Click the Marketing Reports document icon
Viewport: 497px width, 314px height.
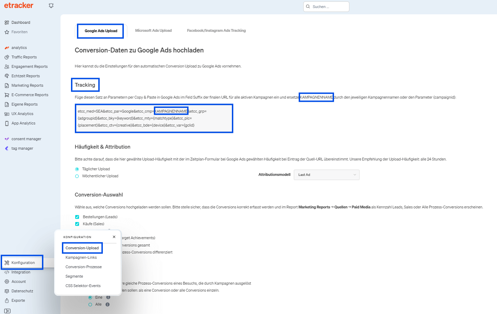[x=7, y=85]
